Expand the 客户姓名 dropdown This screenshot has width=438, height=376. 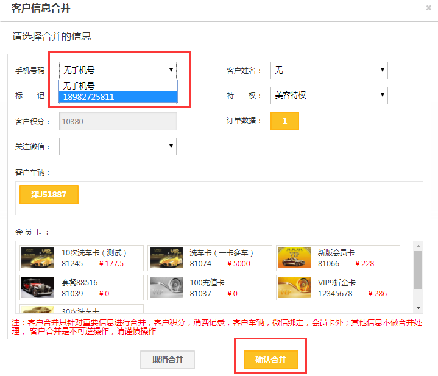click(x=328, y=70)
